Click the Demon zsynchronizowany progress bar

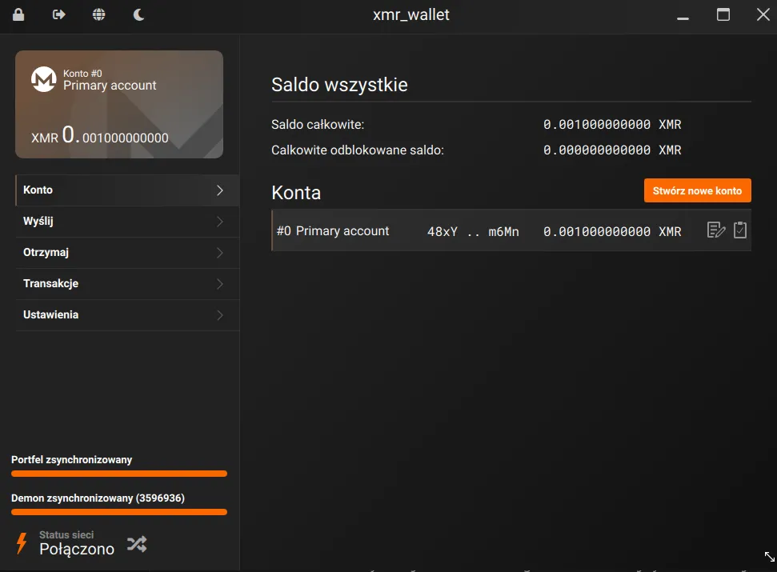pyautogui.click(x=119, y=512)
